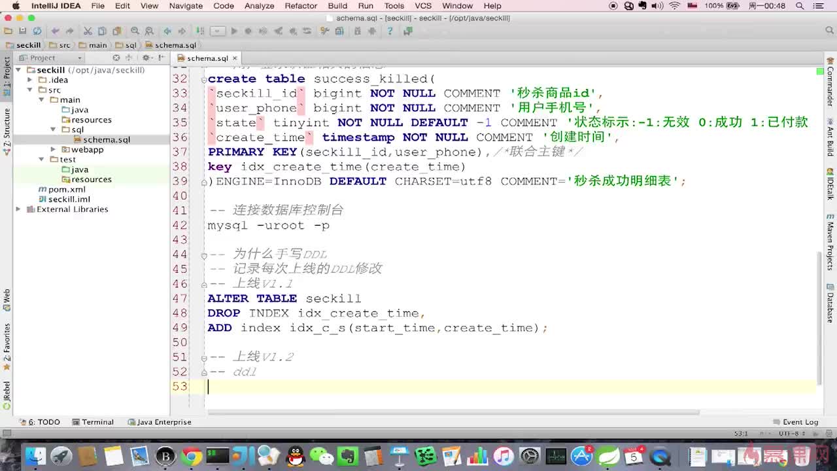Open the VCS menu

point(423,6)
